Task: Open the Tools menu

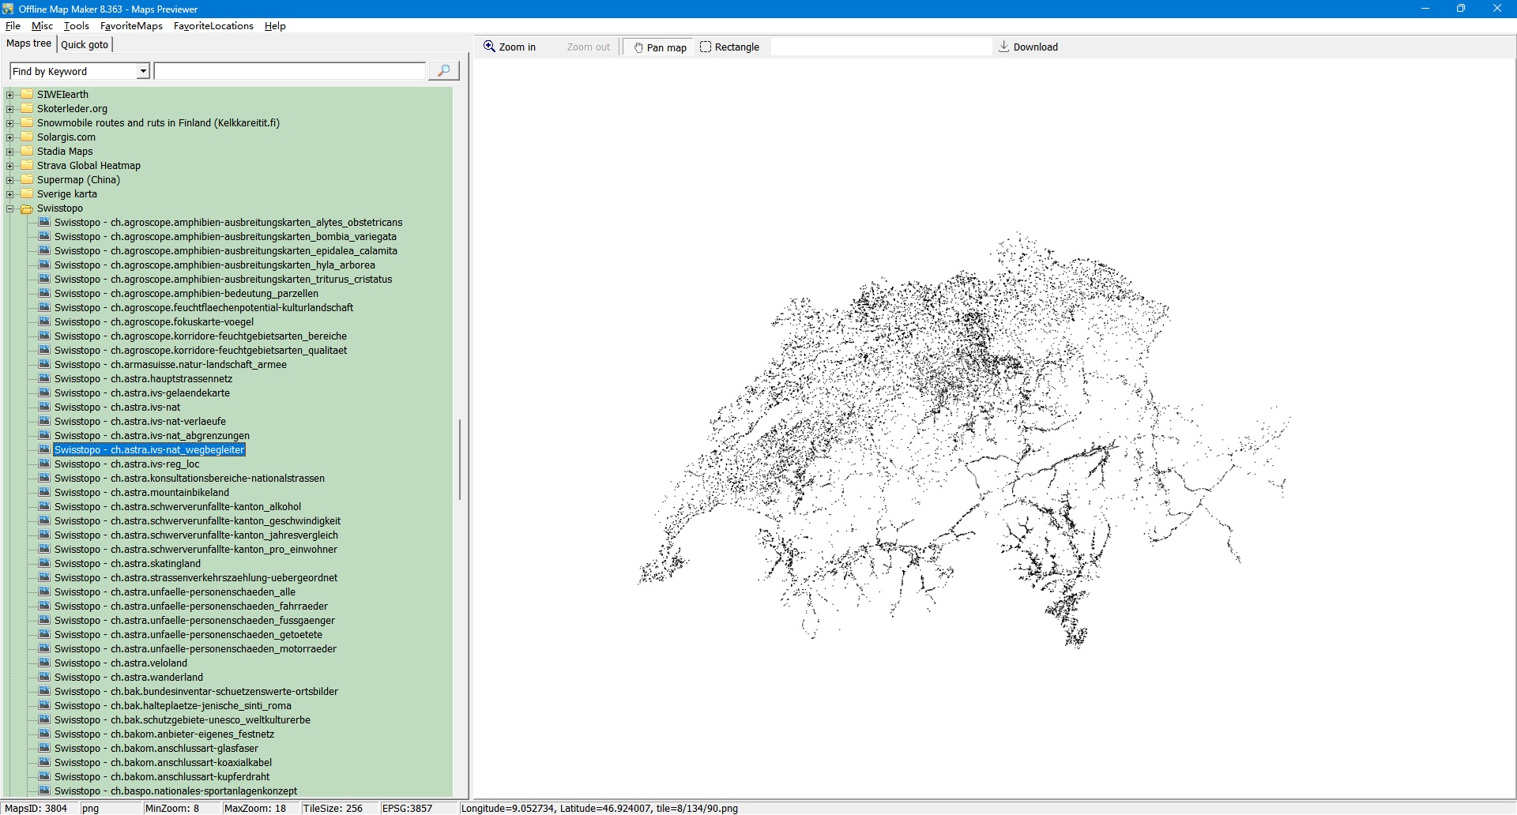Action: (x=76, y=26)
